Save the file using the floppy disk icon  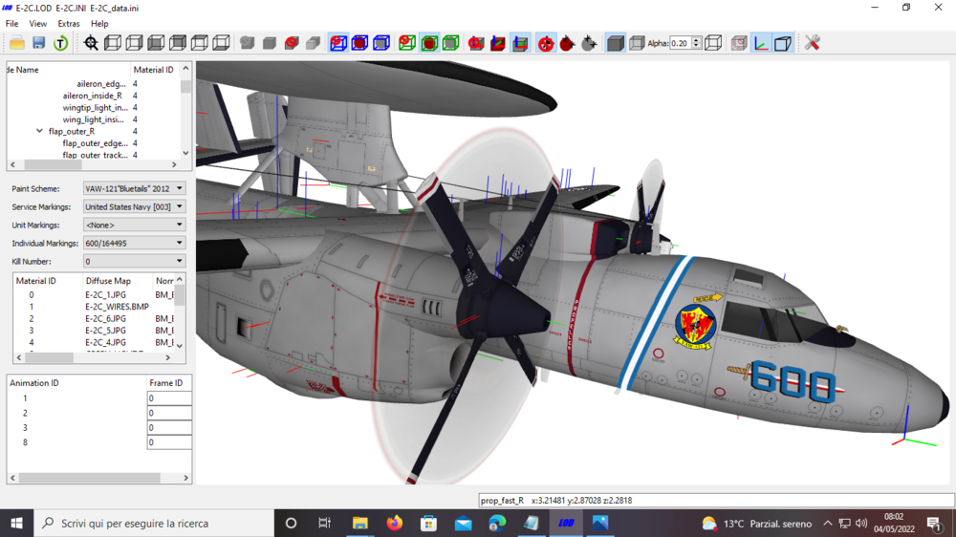(x=38, y=43)
